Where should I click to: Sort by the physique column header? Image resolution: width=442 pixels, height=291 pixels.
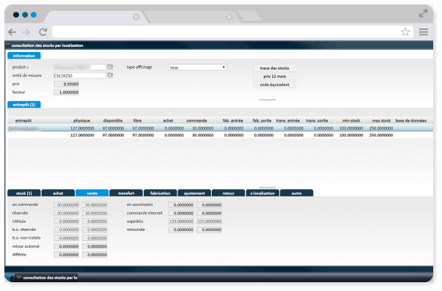[x=81, y=120]
